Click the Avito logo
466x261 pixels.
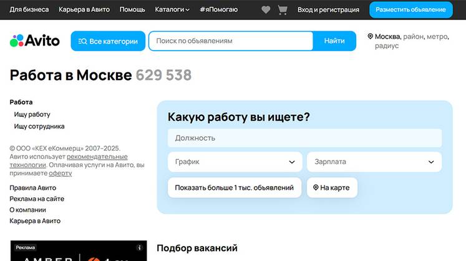(x=35, y=41)
